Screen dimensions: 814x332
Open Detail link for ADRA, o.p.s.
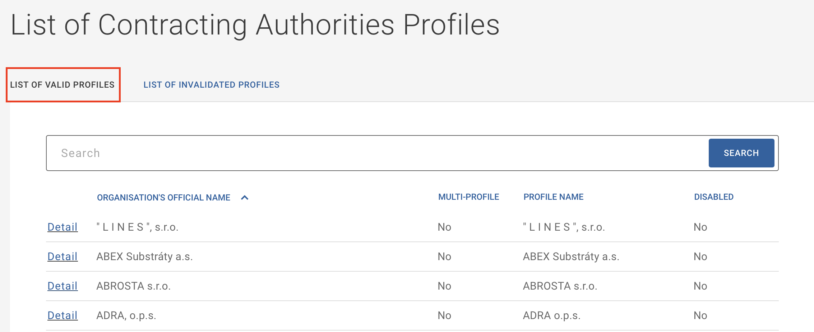point(63,315)
